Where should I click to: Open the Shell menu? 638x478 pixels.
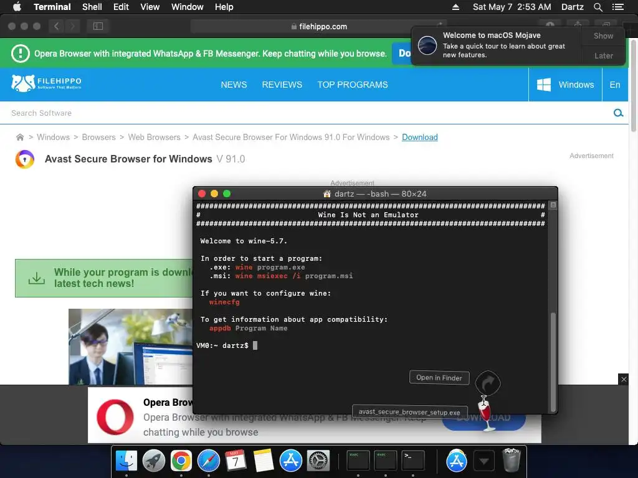92,7
